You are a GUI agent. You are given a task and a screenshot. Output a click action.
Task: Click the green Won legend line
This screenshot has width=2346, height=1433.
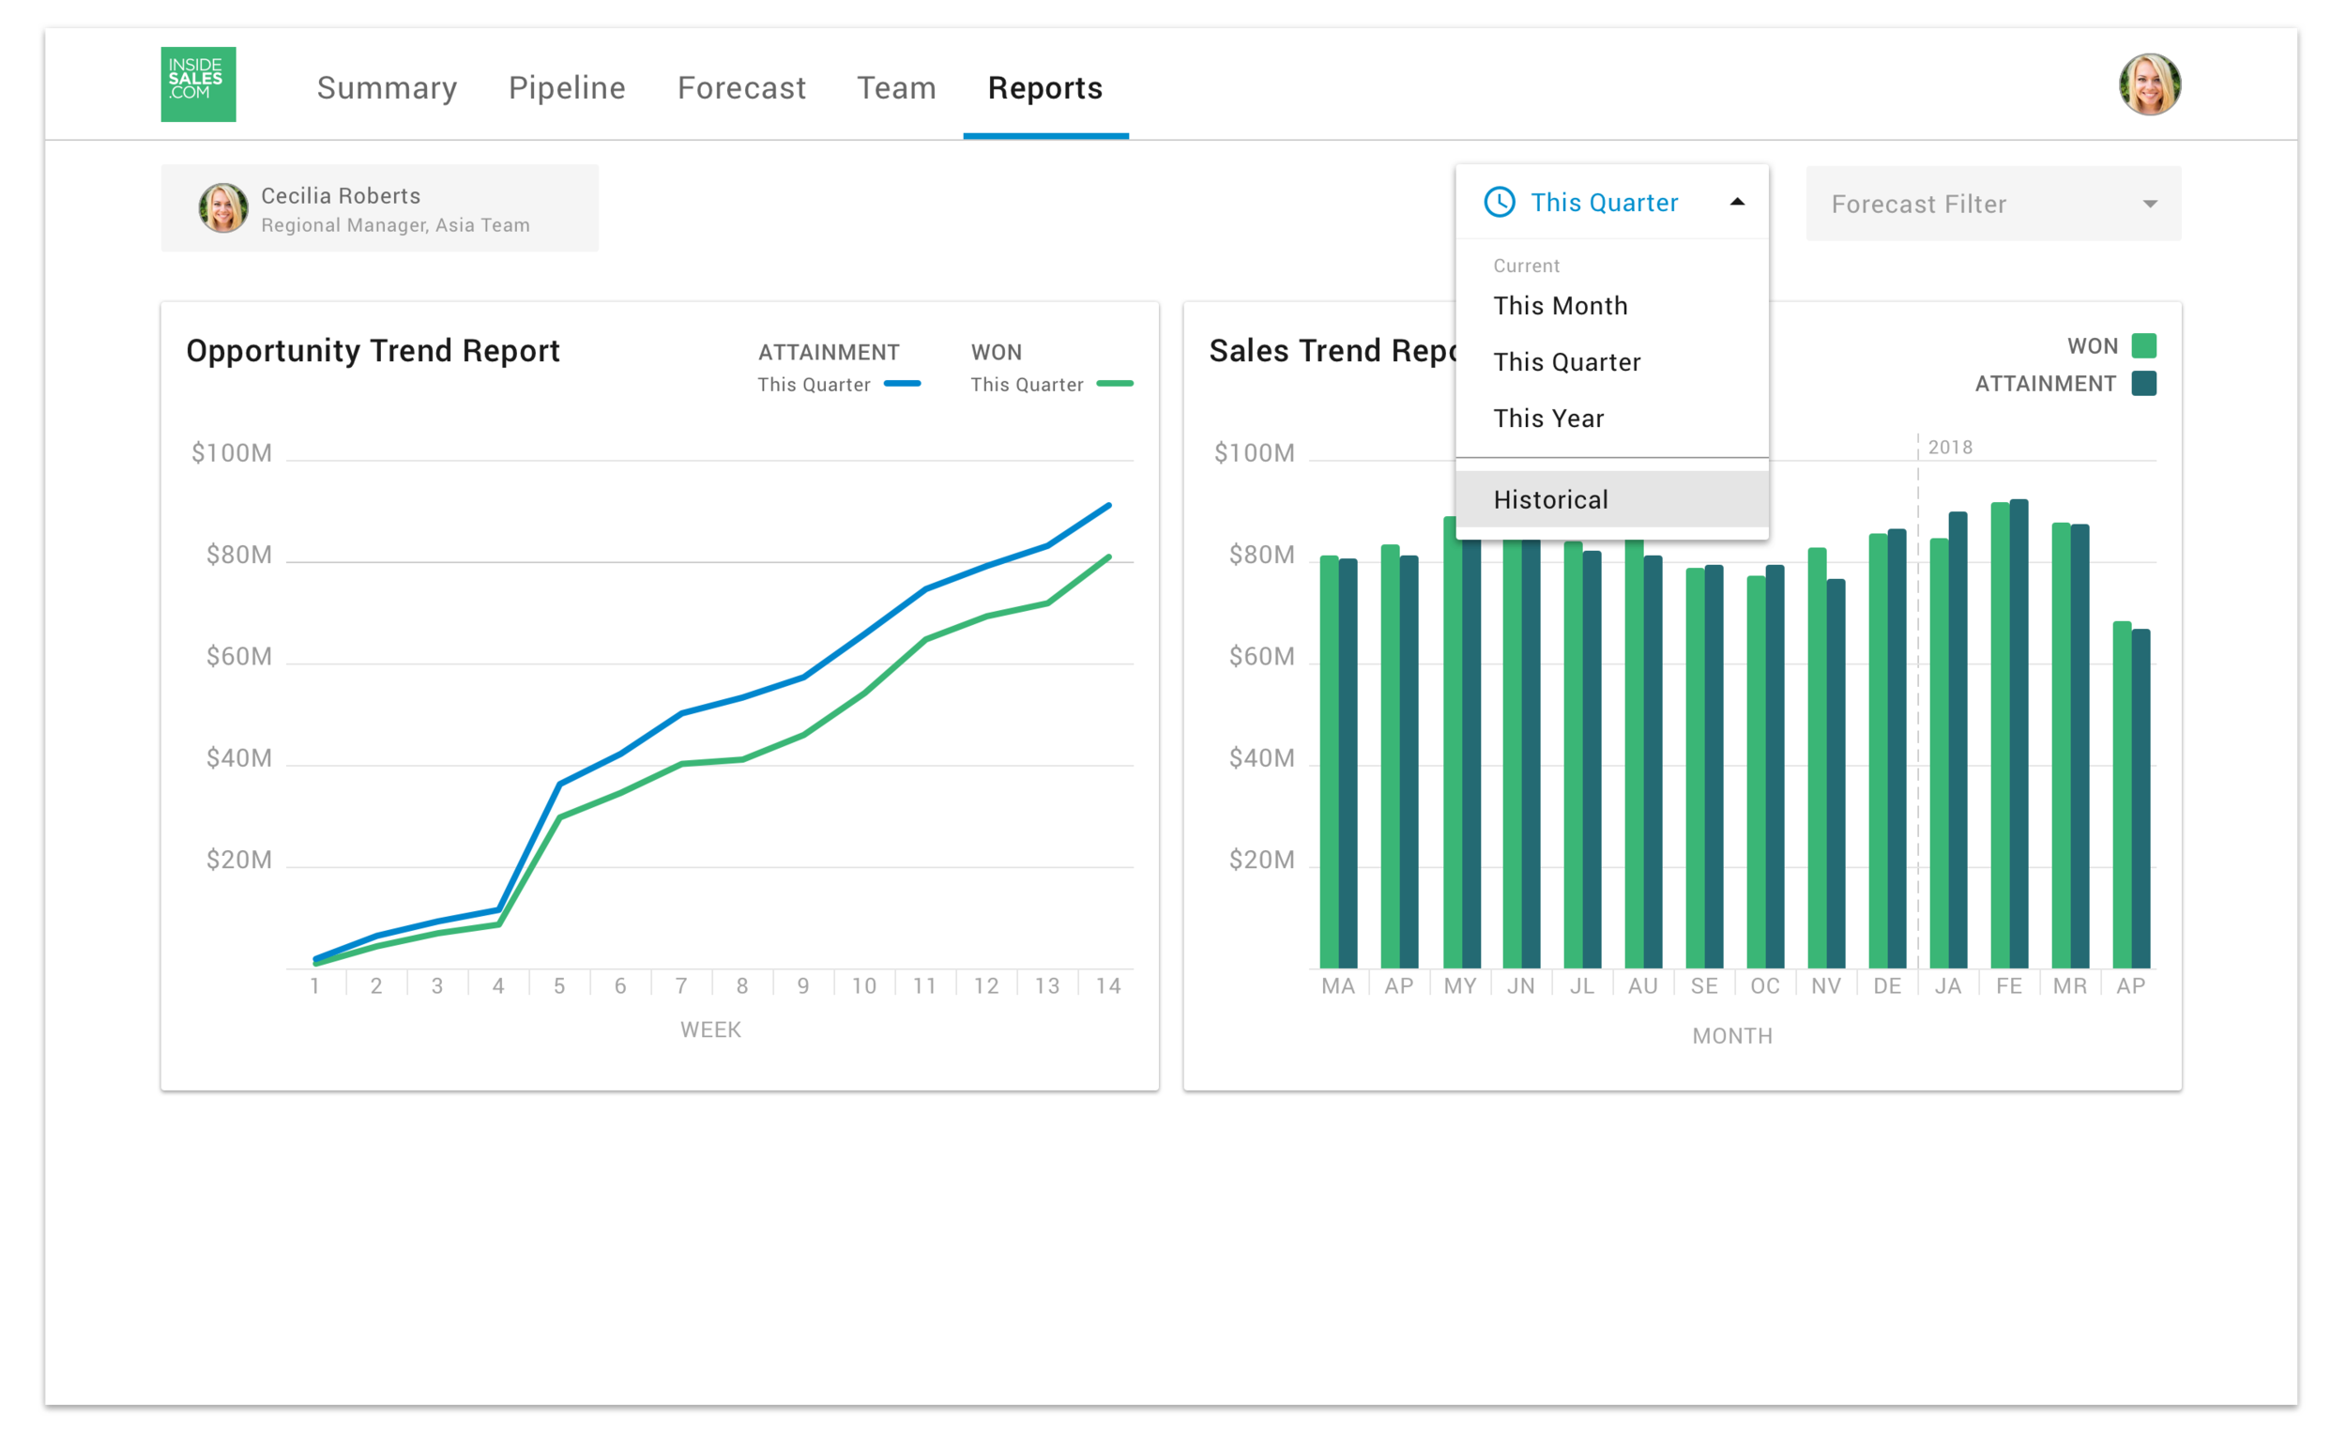(1114, 384)
